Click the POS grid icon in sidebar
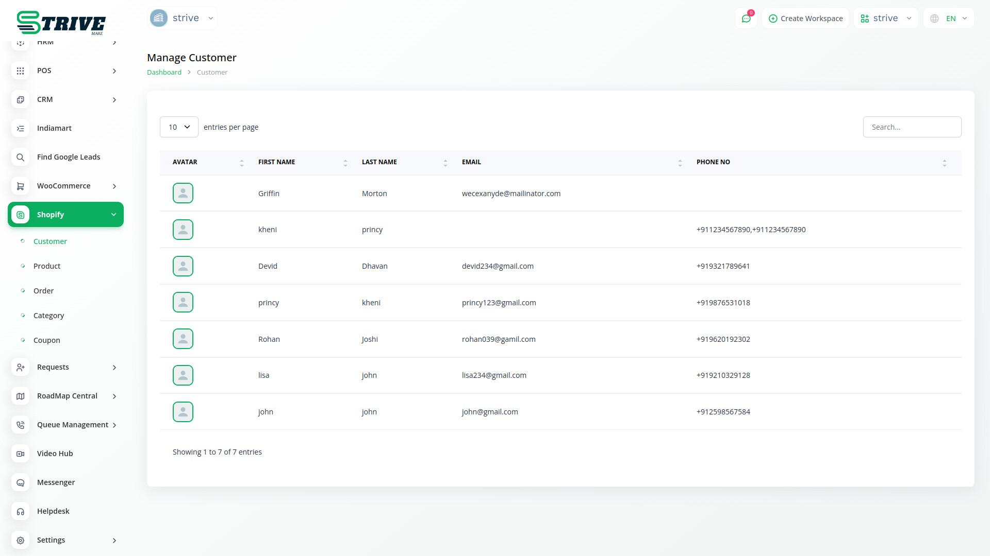The image size is (990, 556). pyautogui.click(x=20, y=71)
